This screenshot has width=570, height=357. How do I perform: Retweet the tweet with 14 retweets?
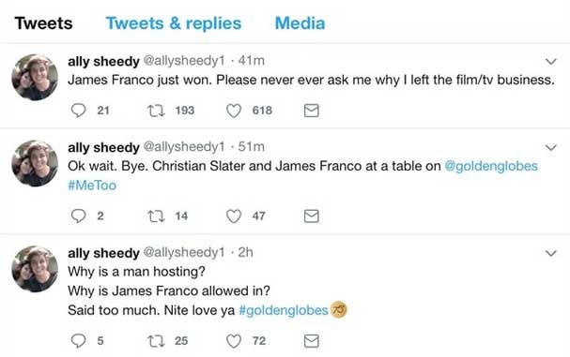click(x=156, y=216)
